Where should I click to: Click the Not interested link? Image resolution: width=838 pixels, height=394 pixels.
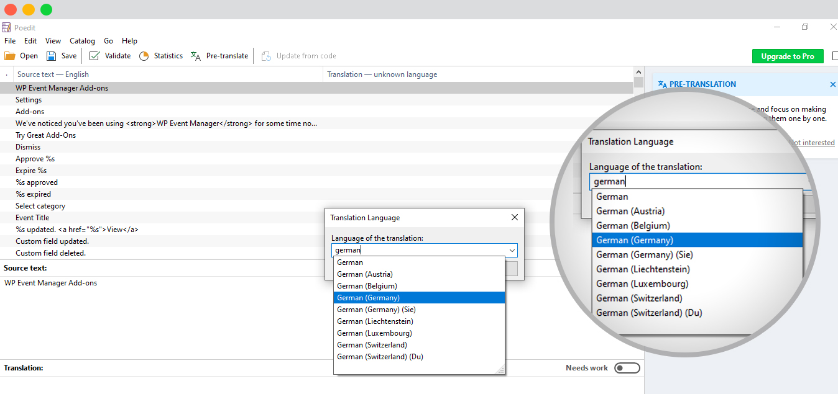coord(813,143)
